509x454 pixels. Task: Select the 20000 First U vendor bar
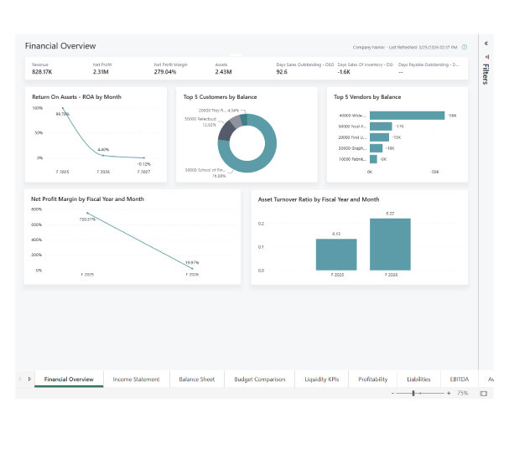379,137
